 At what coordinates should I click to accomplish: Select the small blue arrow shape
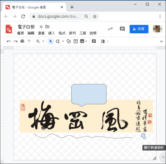click(x=143, y=136)
